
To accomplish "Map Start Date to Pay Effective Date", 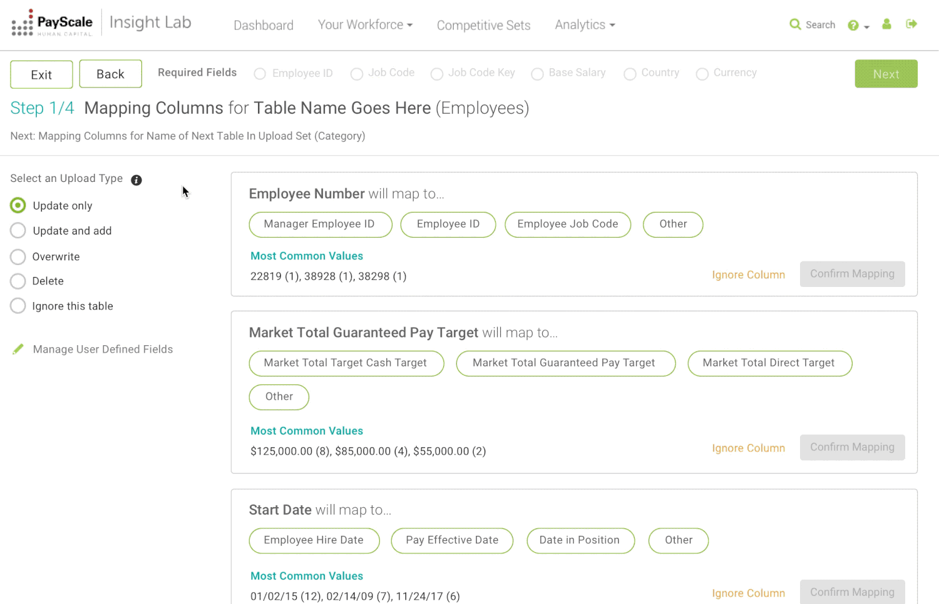I will pos(452,540).
